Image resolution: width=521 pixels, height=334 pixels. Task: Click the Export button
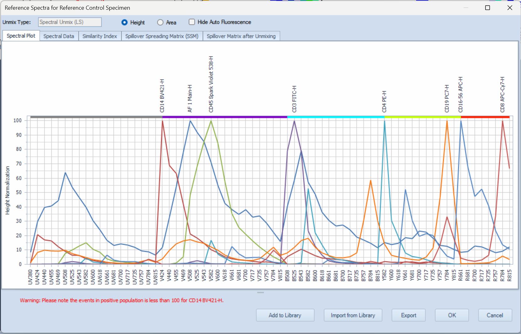(408, 315)
